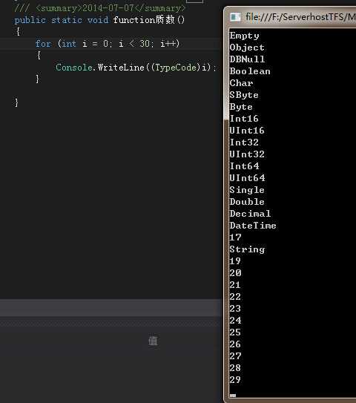356x403 pixels.
Task: Click 'WriteLine' method call in the editor
Action: [x=121, y=68]
